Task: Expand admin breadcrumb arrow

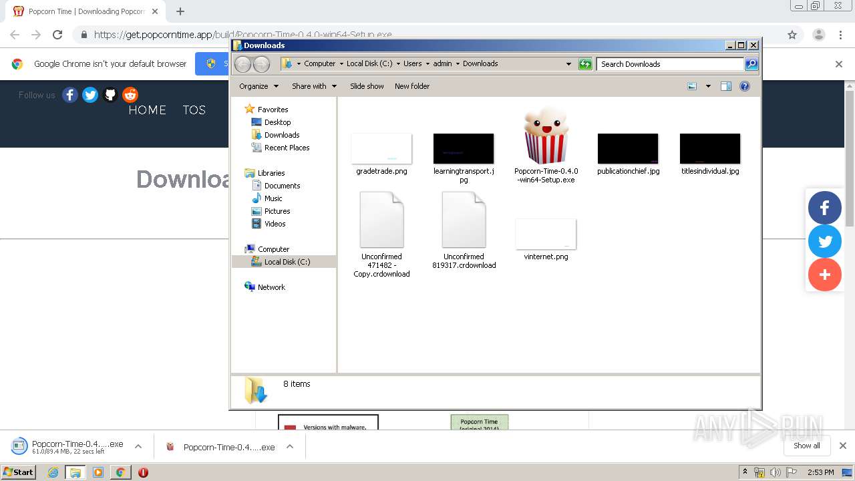Action: pyautogui.click(x=458, y=63)
